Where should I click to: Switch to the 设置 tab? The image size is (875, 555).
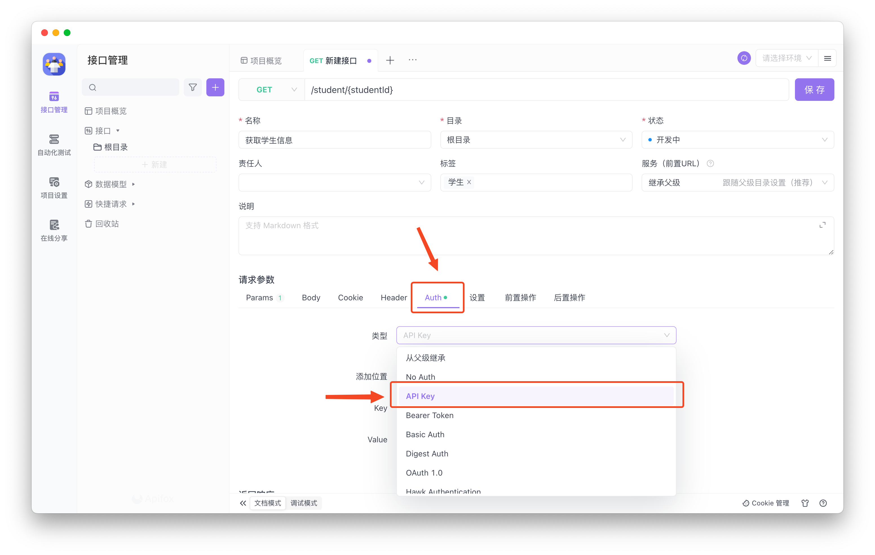[477, 298]
